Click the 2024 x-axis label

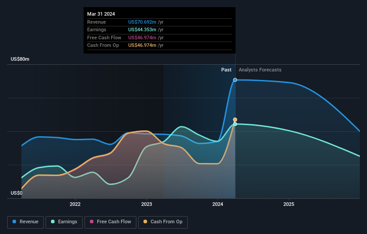(x=218, y=205)
